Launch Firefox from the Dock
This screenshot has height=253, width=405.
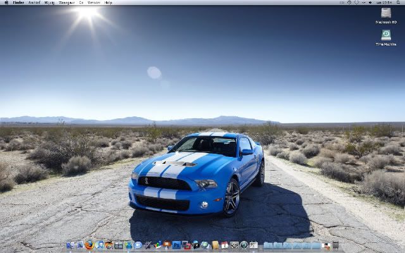(90, 245)
